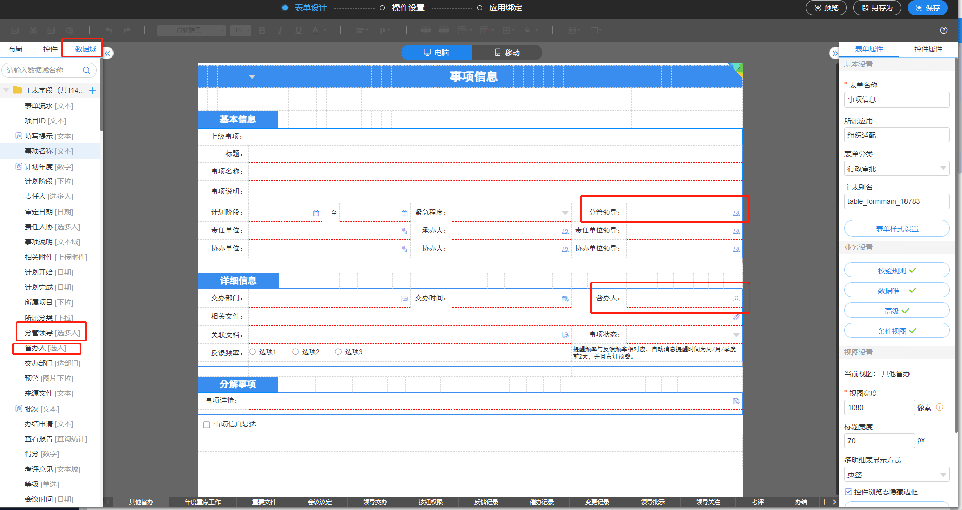Image resolution: width=962 pixels, height=510 pixels.
Task: Click the icon in 事项详情 field
Action: 737,401
